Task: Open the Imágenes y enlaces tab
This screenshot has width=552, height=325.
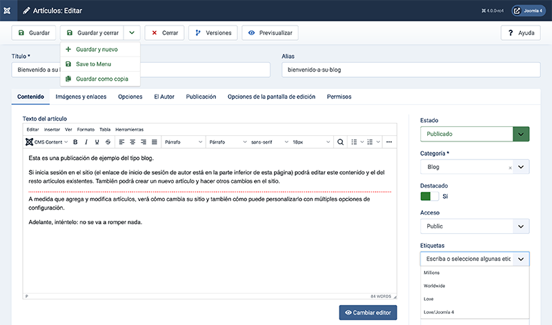Action: [81, 97]
